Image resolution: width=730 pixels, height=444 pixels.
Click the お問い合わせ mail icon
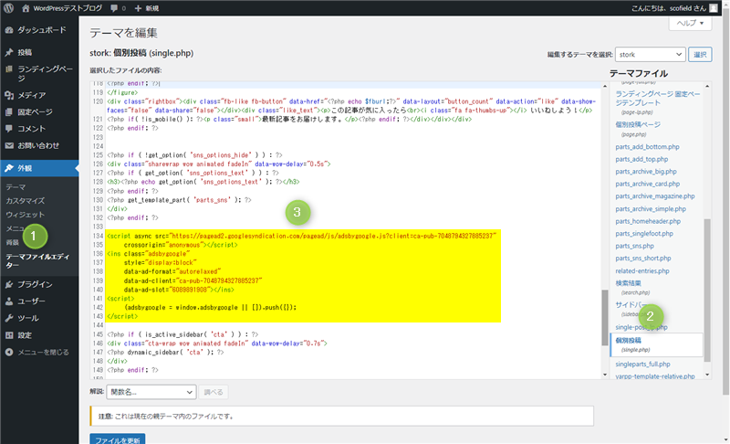9,145
